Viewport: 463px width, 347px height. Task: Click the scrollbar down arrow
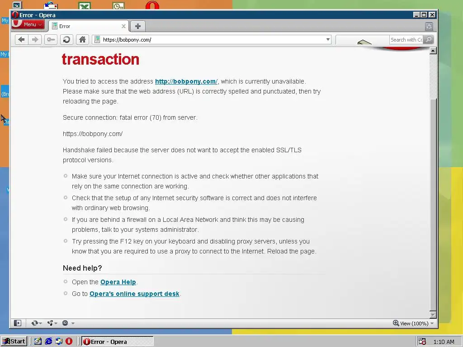click(433, 315)
